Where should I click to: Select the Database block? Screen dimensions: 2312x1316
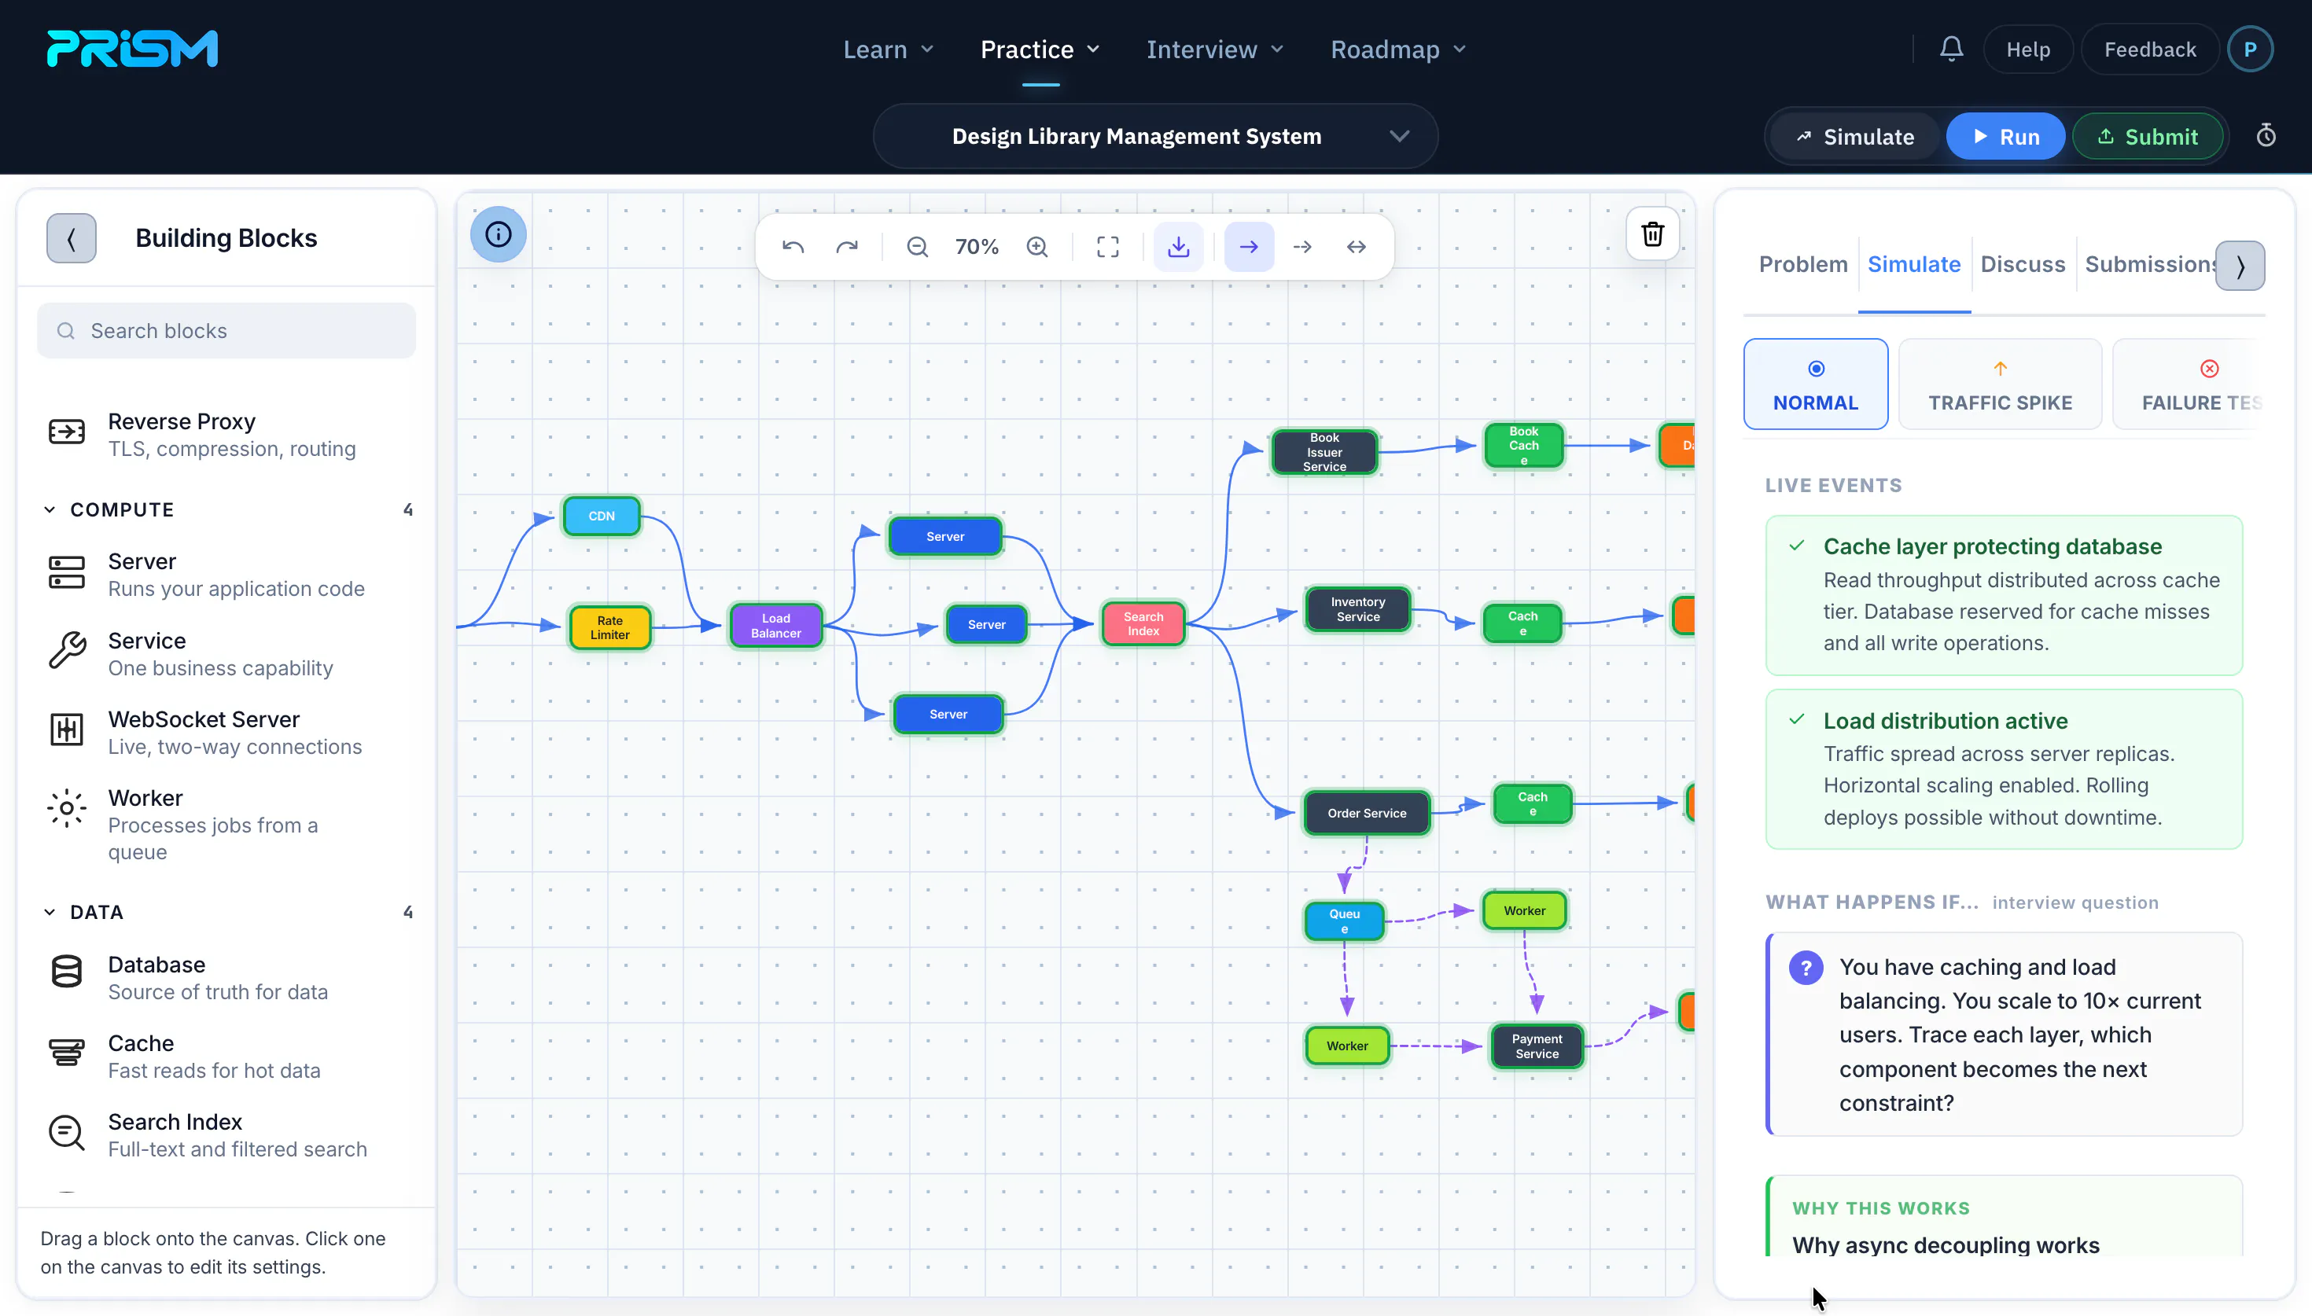pyautogui.click(x=226, y=978)
